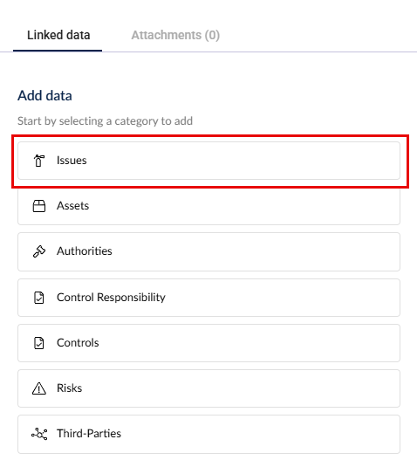Click the document-check icon beside Controls
This screenshot has height=467, width=417.
tap(39, 343)
